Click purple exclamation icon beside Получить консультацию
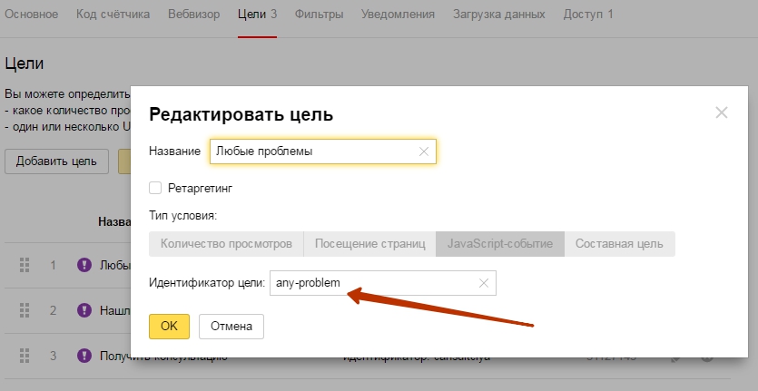758x391 pixels. tap(84, 356)
